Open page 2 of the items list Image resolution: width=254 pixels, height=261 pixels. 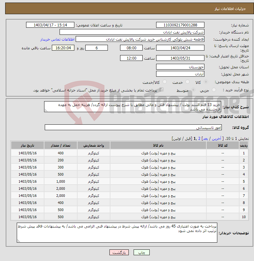(199, 139)
